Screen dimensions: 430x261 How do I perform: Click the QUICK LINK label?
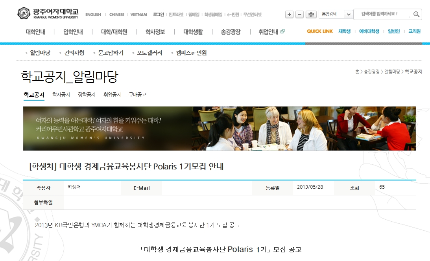pyautogui.click(x=320, y=31)
